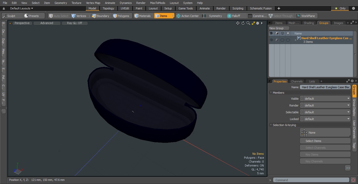Click the Name input field in Properties
Image resolution: width=358 pixels, height=184 pixels.
pos(325,87)
